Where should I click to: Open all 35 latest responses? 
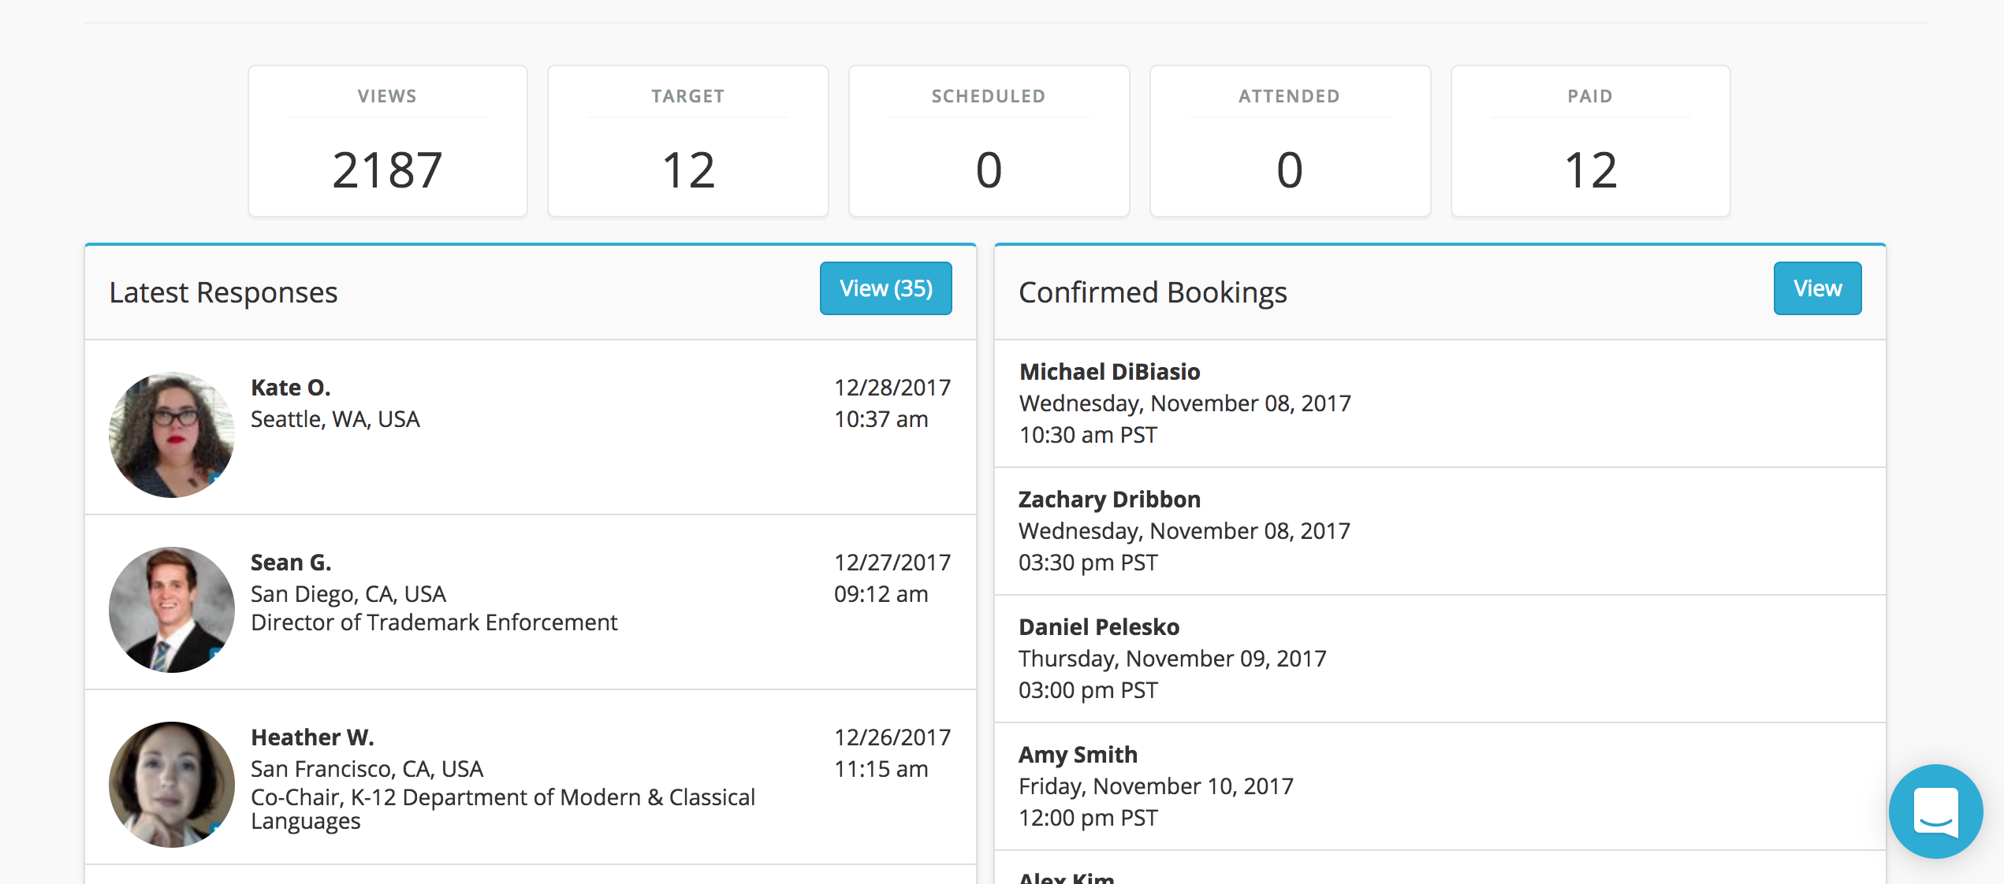(885, 289)
